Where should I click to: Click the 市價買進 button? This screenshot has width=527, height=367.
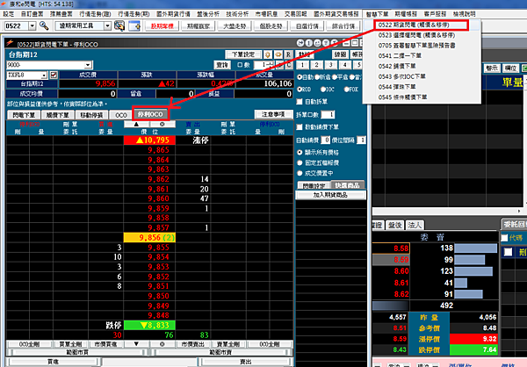click(105, 344)
